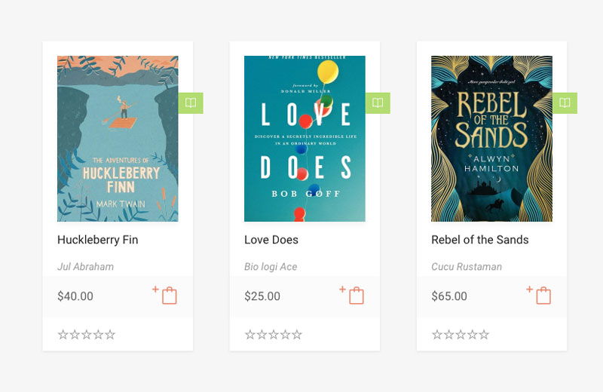Give Rebel of the Sands three stars
603x392 pixels.
(x=461, y=335)
